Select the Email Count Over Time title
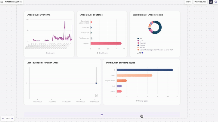This screenshot has height=122, width=218. click(38, 15)
